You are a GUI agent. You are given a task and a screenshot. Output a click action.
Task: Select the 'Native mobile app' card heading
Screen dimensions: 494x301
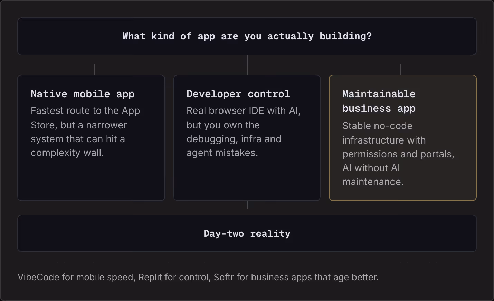(x=83, y=94)
